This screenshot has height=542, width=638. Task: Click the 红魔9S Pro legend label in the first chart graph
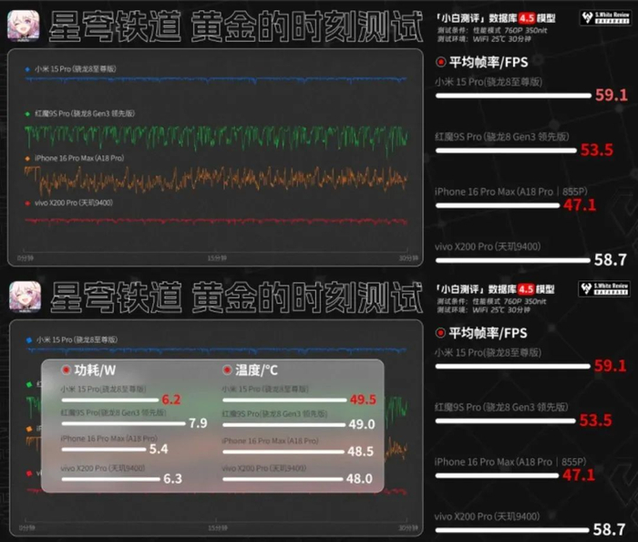85,114
